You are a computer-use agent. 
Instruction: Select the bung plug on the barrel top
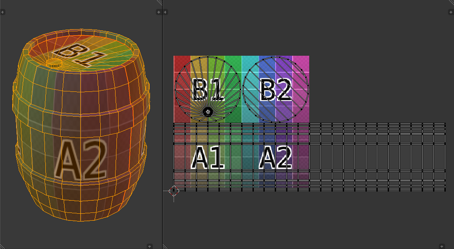[55, 63]
